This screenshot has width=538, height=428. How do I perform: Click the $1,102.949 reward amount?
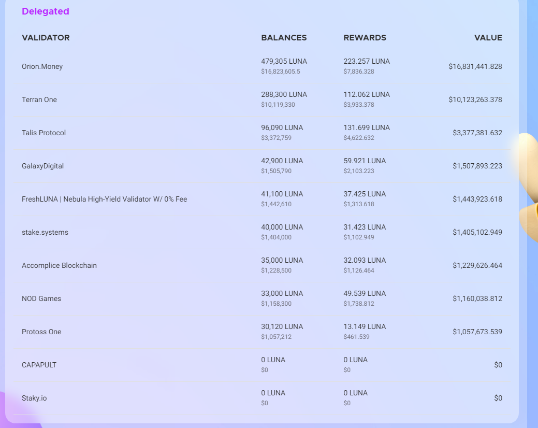358,237
